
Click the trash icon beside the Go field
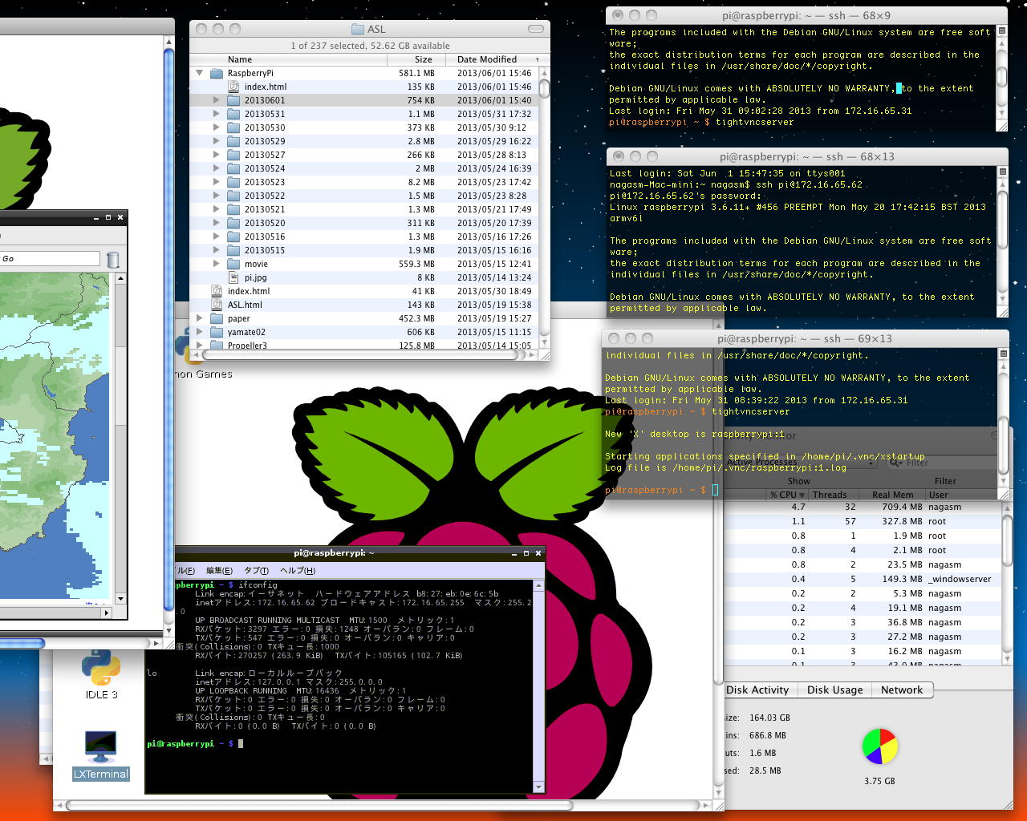coord(113,259)
